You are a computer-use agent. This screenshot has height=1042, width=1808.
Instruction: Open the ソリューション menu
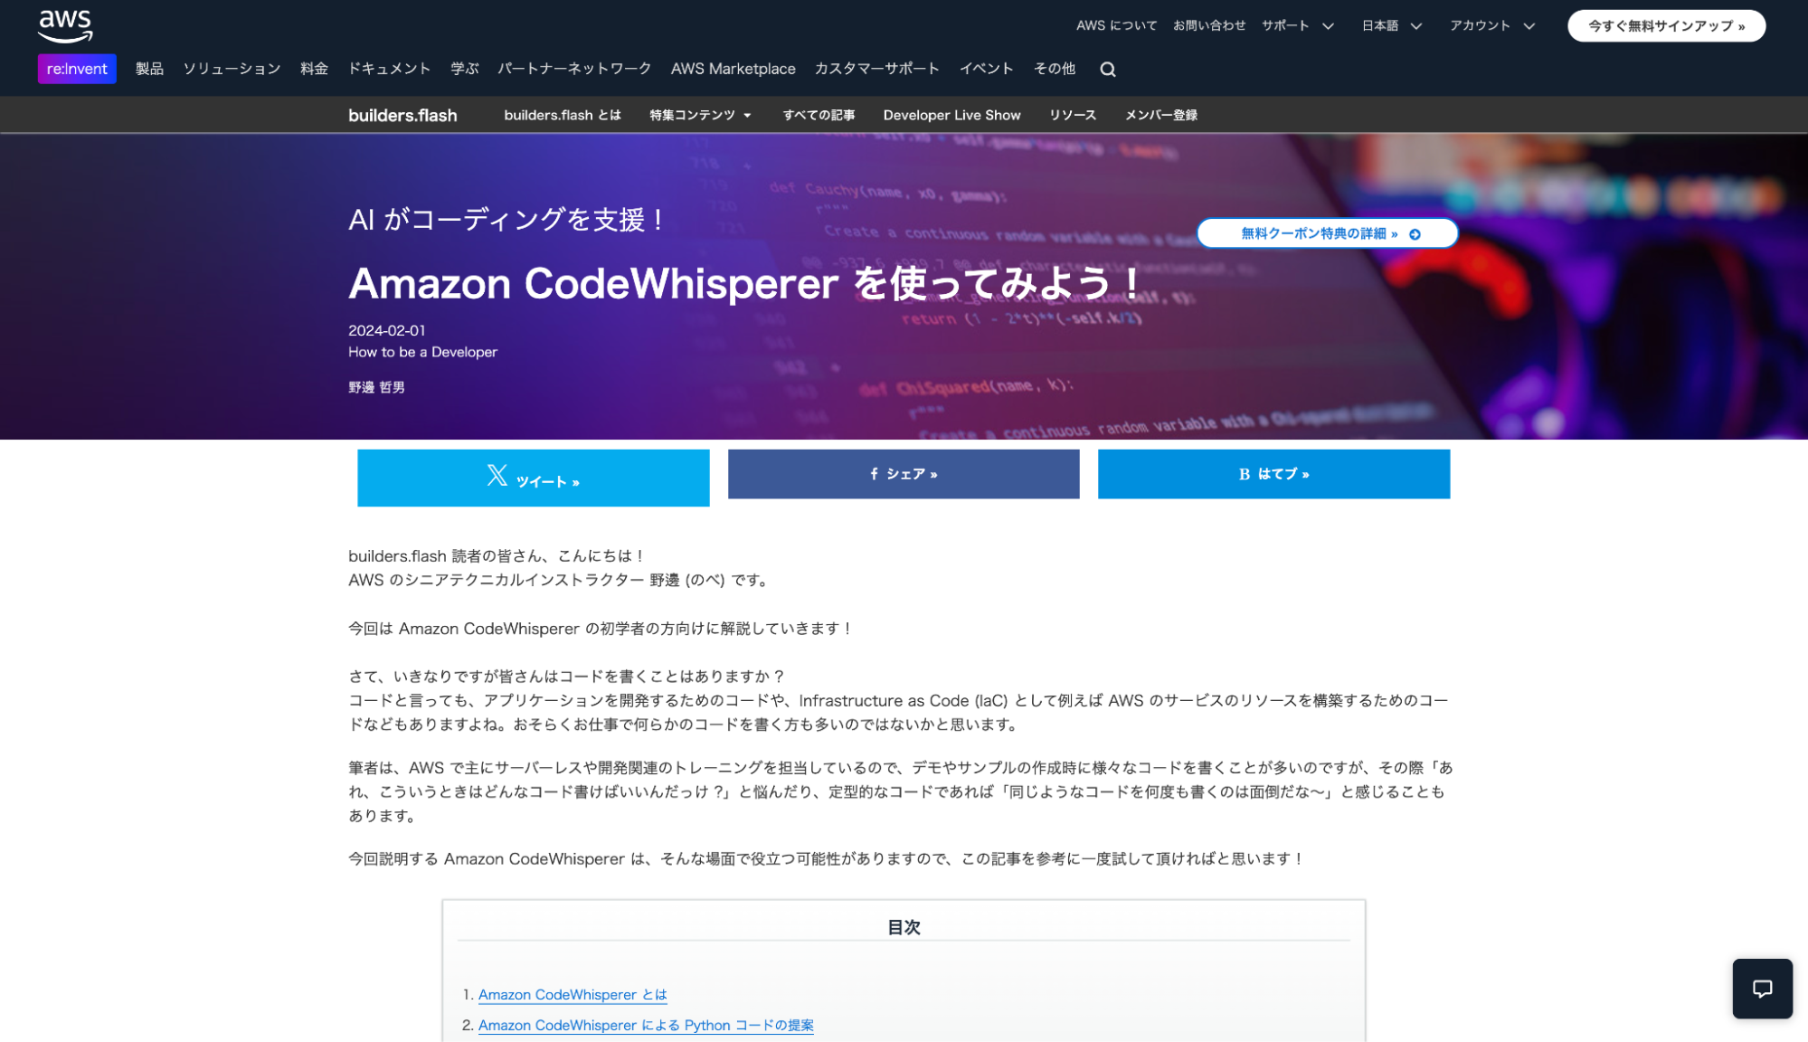coord(232,69)
